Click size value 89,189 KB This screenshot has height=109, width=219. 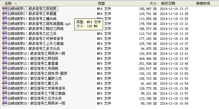point(149,103)
